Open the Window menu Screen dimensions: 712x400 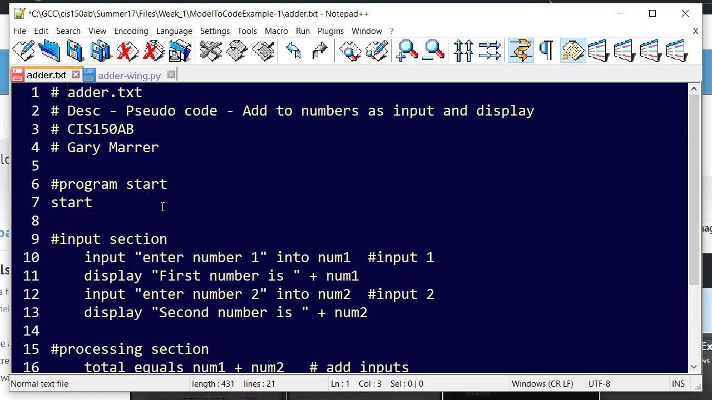coord(367,31)
